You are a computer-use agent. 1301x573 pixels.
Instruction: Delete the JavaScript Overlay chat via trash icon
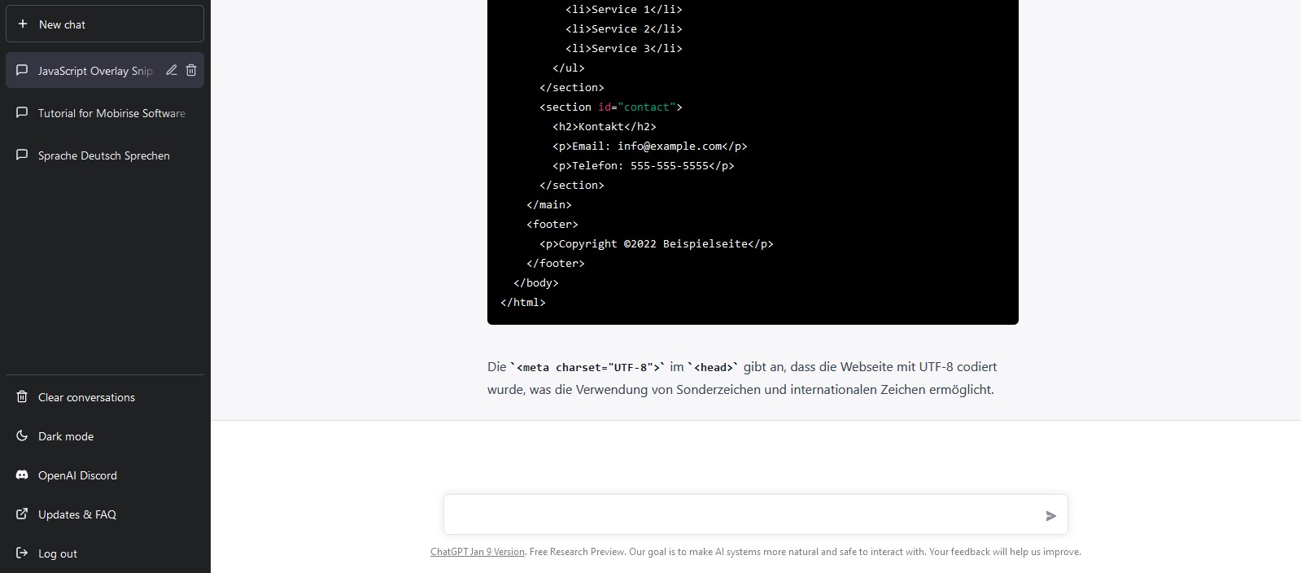click(x=191, y=70)
